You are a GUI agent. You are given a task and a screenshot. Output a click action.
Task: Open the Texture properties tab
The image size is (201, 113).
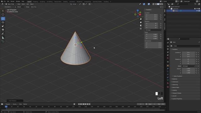[x=168, y=87]
